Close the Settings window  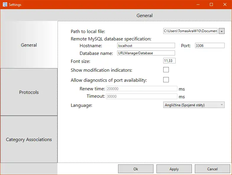(225, 4)
